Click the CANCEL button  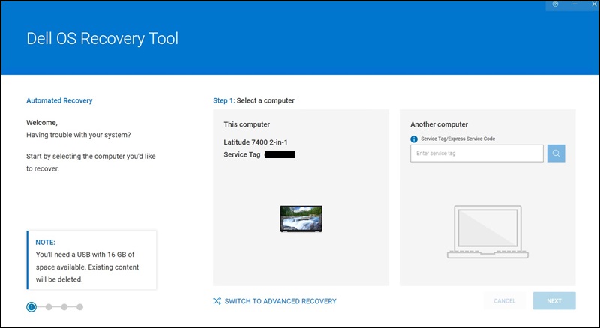pyautogui.click(x=504, y=301)
